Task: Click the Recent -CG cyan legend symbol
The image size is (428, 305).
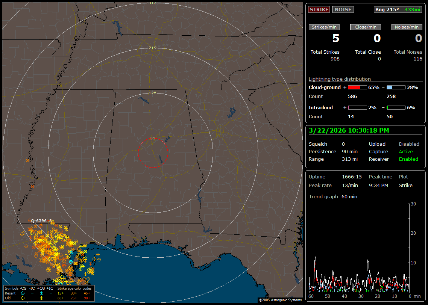Action: [x=23, y=293]
